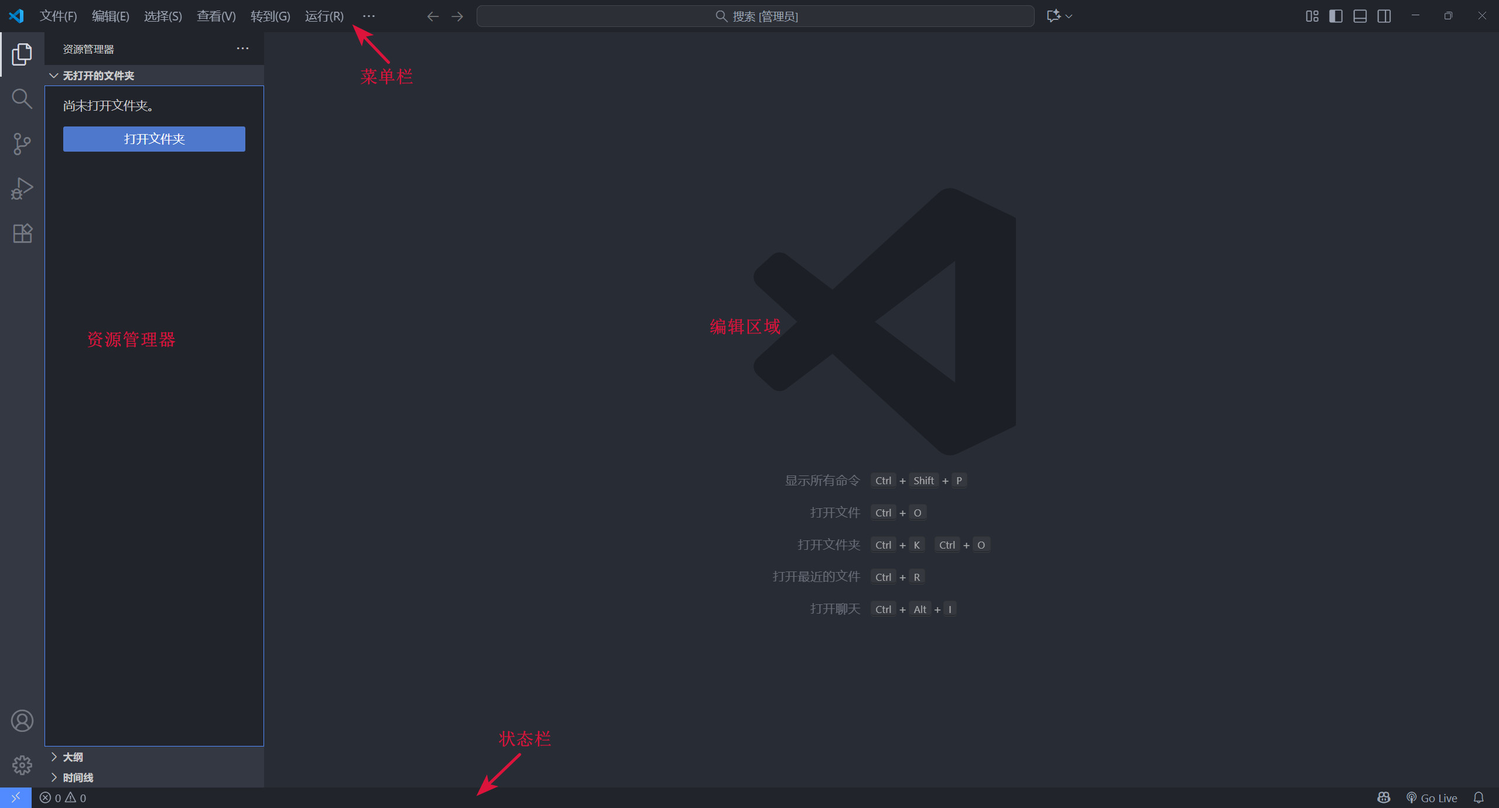This screenshot has width=1499, height=808.
Task: Click the 搜索 [管理员] command center box
Action: tap(755, 16)
